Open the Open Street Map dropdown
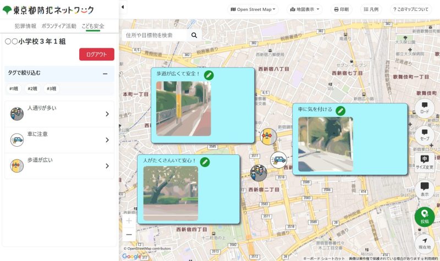This screenshot has width=440, height=261. click(254, 9)
